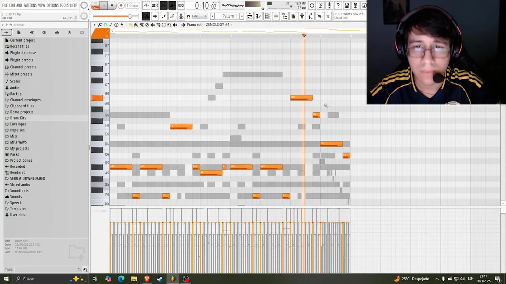Open the Piano roll window icon in the top toolbar
This screenshot has height=284, width=506.
pyautogui.click(x=258, y=16)
